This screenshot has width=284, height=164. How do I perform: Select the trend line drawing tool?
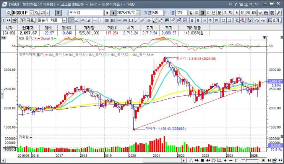pyautogui.click(x=71, y=20)
